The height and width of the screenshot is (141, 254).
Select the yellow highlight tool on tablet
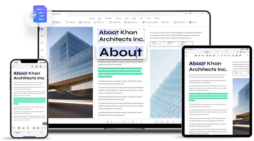(196, 55)
